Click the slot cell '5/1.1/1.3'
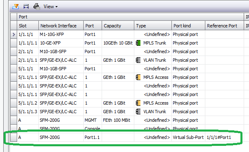Screen dimensions: 249x152 click(28, 112)
